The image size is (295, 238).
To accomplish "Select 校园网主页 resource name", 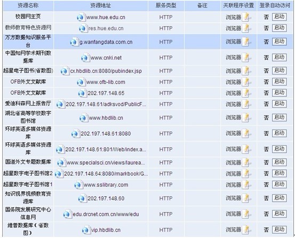I will [28, 17].
